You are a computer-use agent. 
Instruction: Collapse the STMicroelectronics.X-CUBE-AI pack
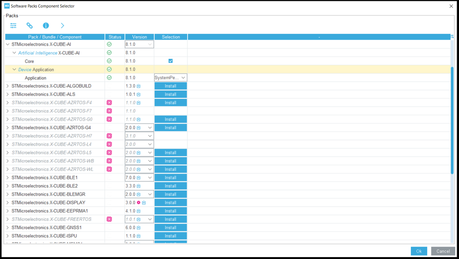tap(8, 45)
